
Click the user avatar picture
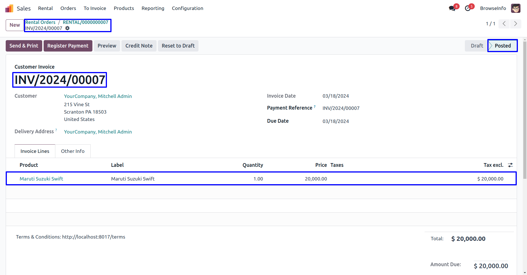coord(516,8)
